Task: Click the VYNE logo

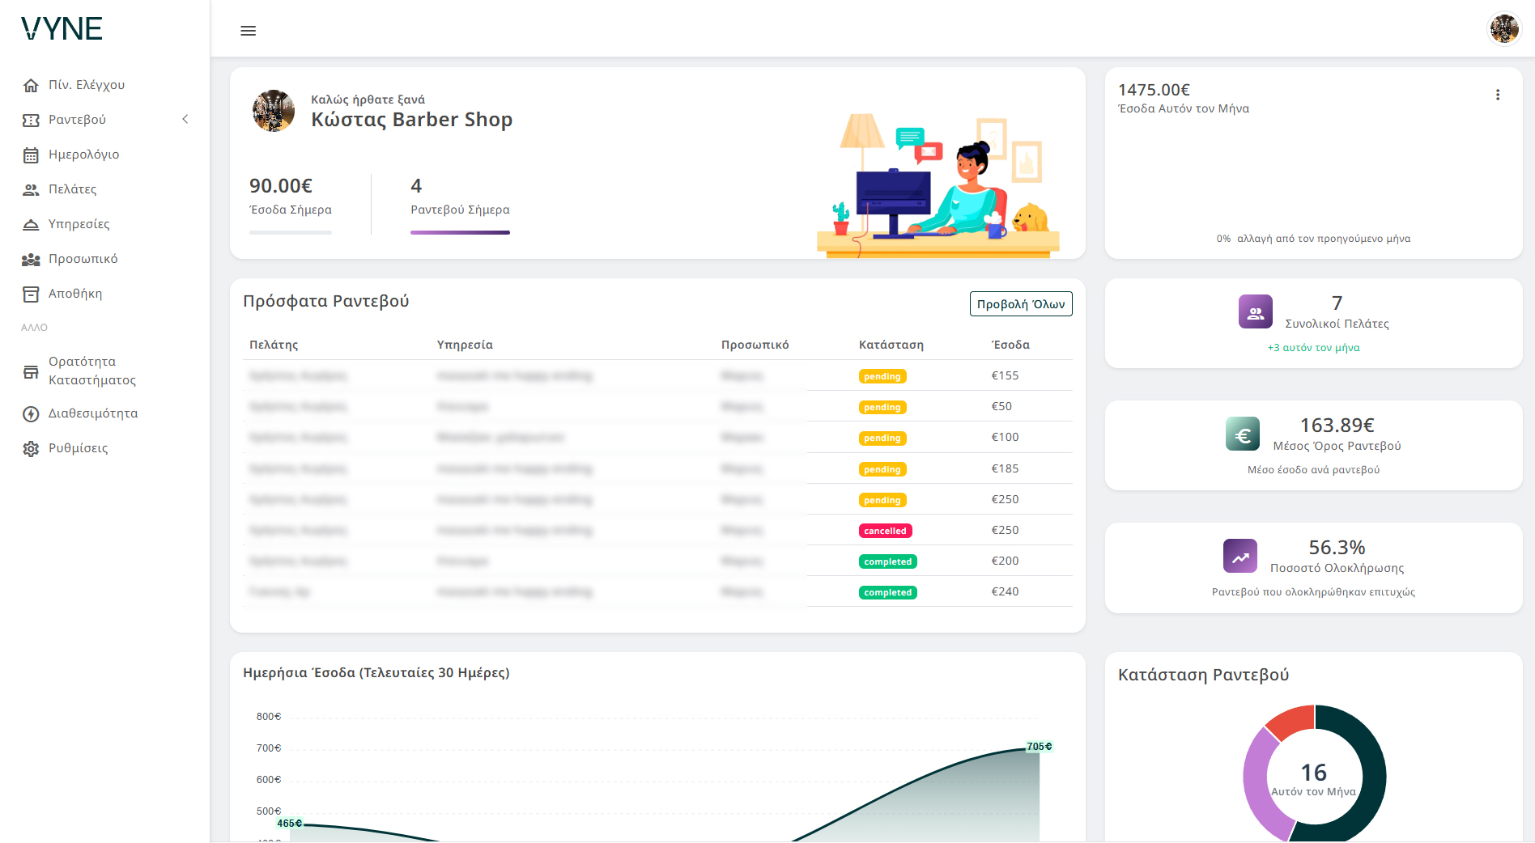Action: click(x=62, y=29)
